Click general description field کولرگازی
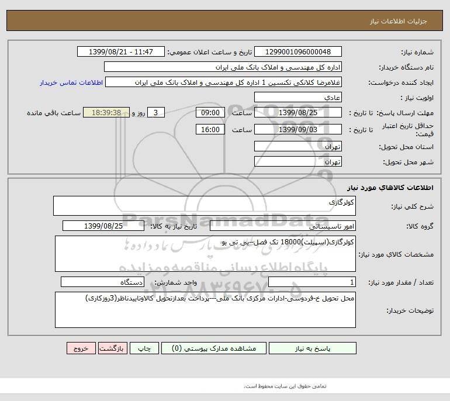The width and height of the screenshot is (450, 401). click(205, 206)
